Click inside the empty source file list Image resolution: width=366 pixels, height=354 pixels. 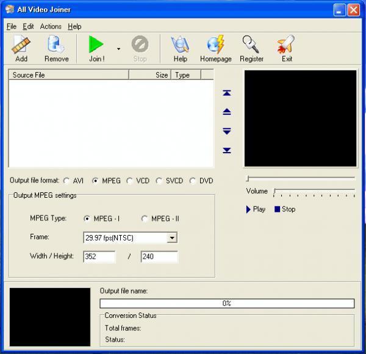pos(111,123)
